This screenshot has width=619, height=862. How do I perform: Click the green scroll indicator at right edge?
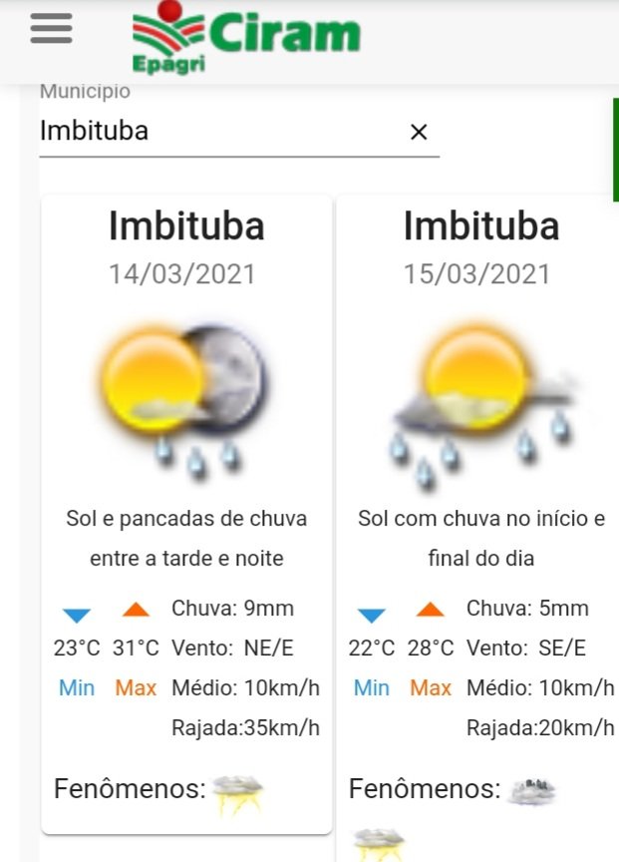(x=615, y=150)
